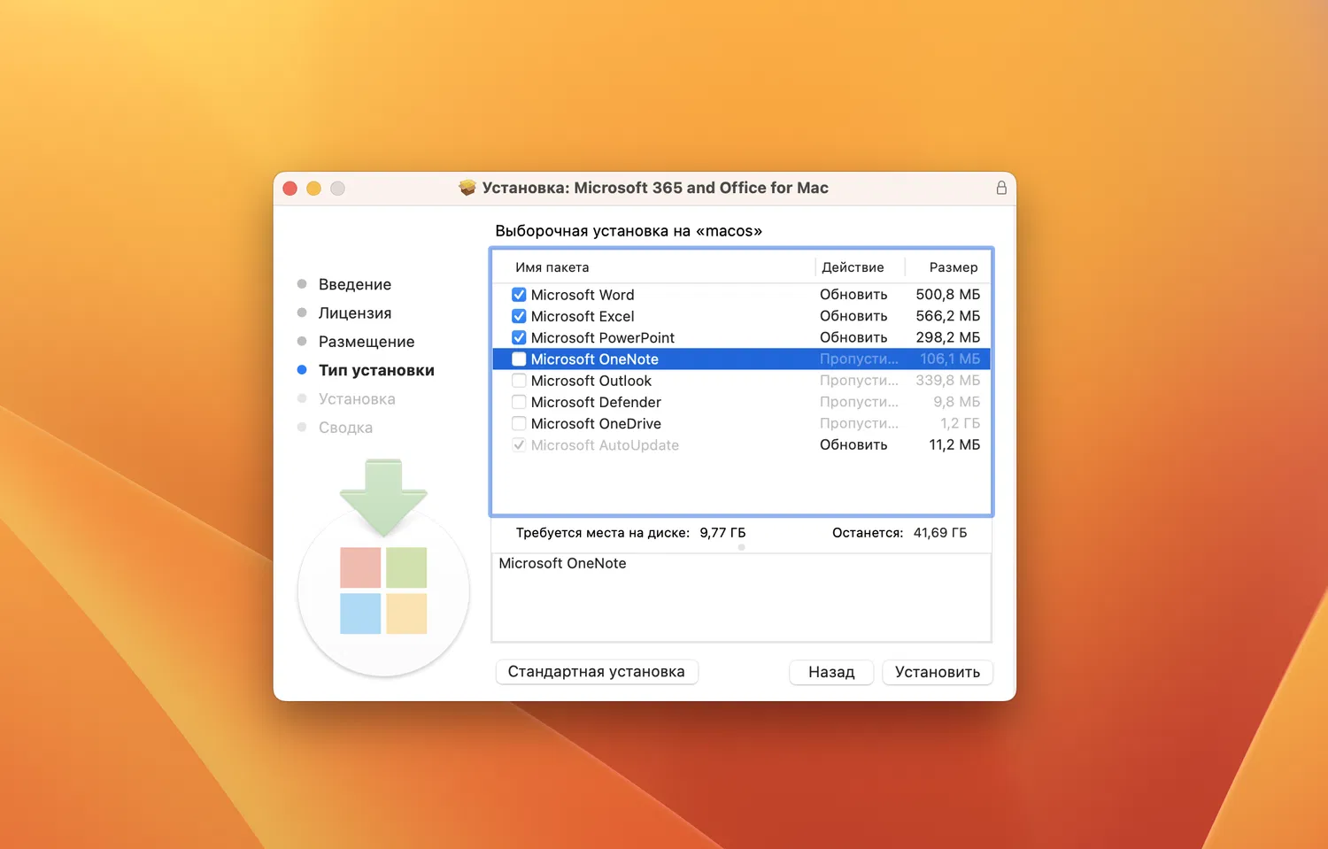Select the Microsoft Defender row label

point(596,402)
